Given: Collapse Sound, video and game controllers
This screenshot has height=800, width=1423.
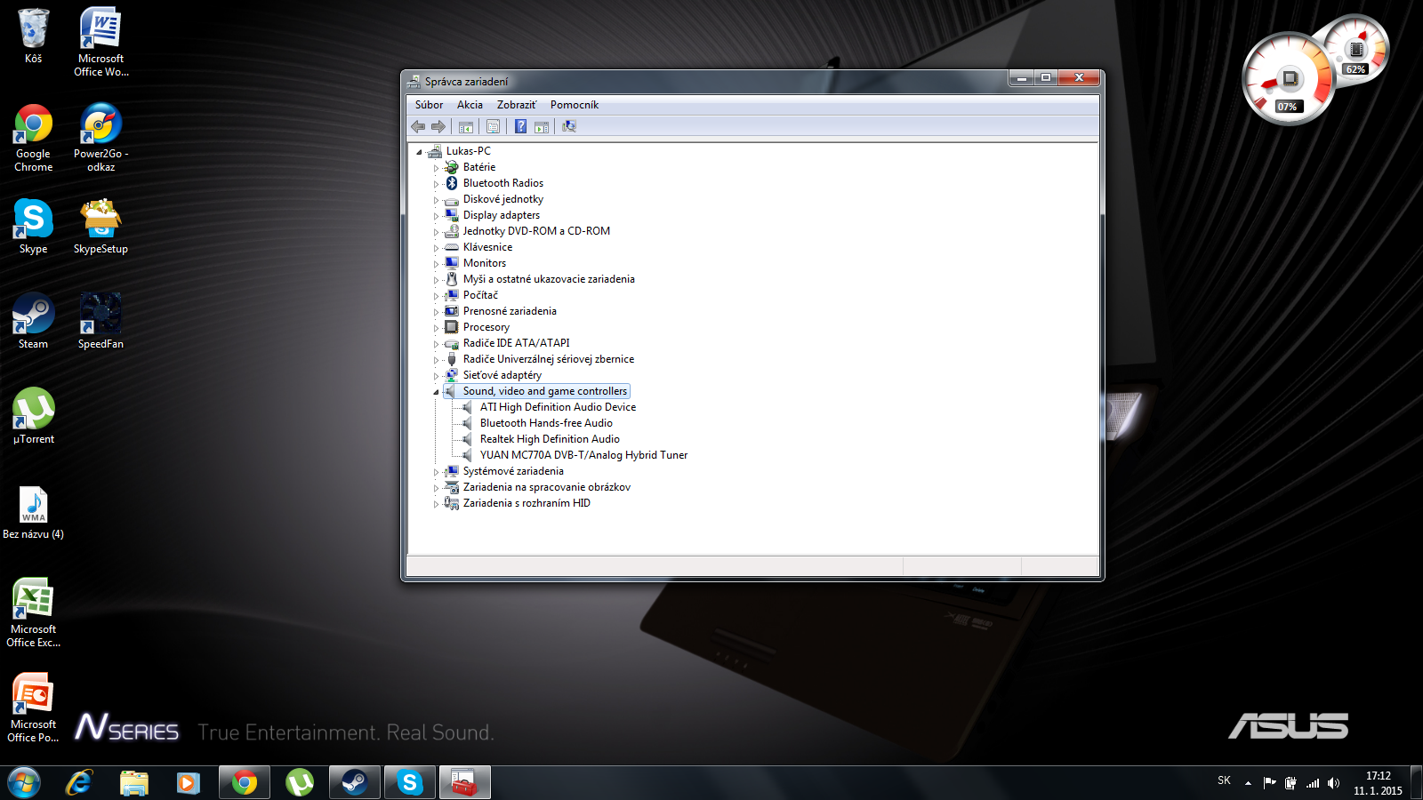Looking at the screenshot, I should click(436, 392).
